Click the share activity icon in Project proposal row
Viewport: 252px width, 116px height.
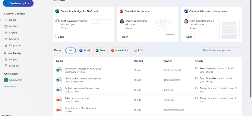[196, 88]
